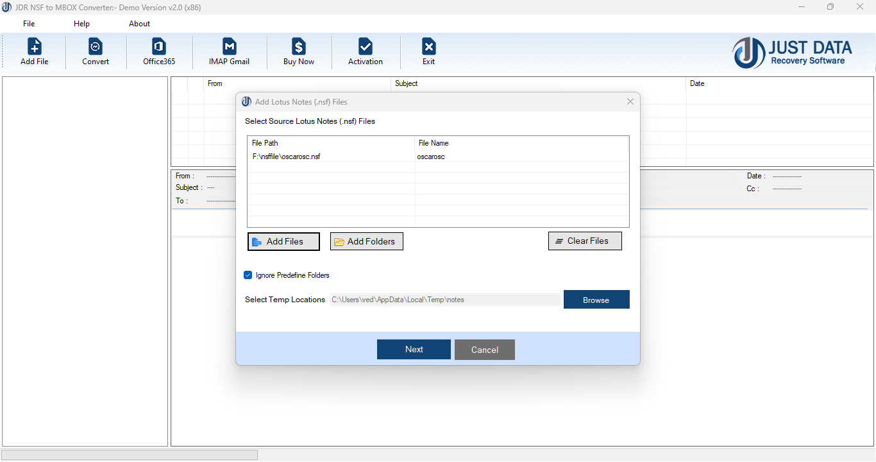The height and width of the screenshot is (462, 876).
Task: Click the bottom progress bar
Action: (x=130, y=455)
